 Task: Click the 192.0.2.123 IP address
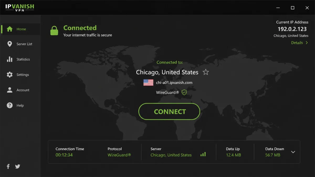pyautogui.click(x=292, y=29)
